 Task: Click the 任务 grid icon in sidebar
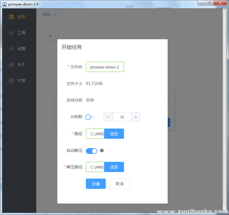[11, 17]
